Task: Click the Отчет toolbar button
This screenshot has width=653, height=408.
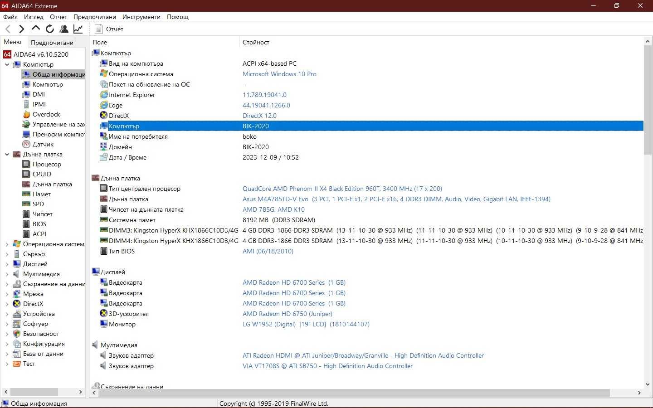Action: pos(109,29)
